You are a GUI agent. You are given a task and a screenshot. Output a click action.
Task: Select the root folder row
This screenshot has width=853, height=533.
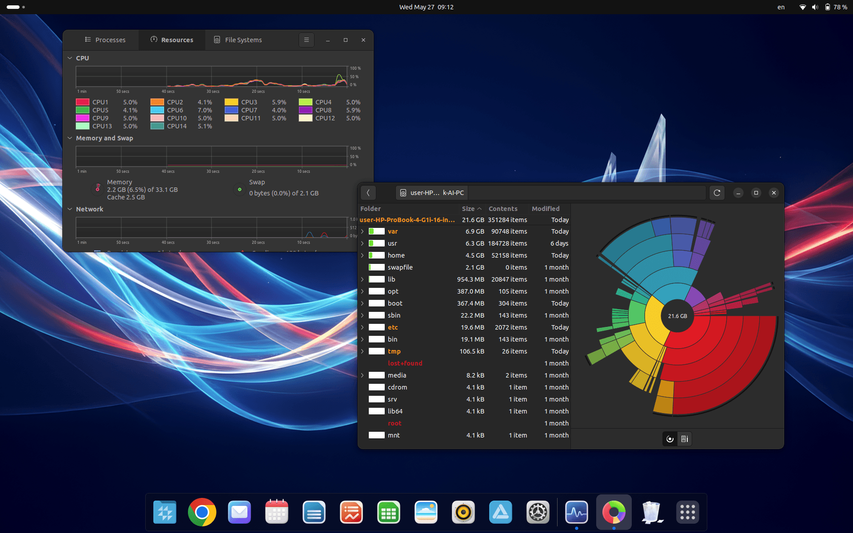(x=464, y=423)
